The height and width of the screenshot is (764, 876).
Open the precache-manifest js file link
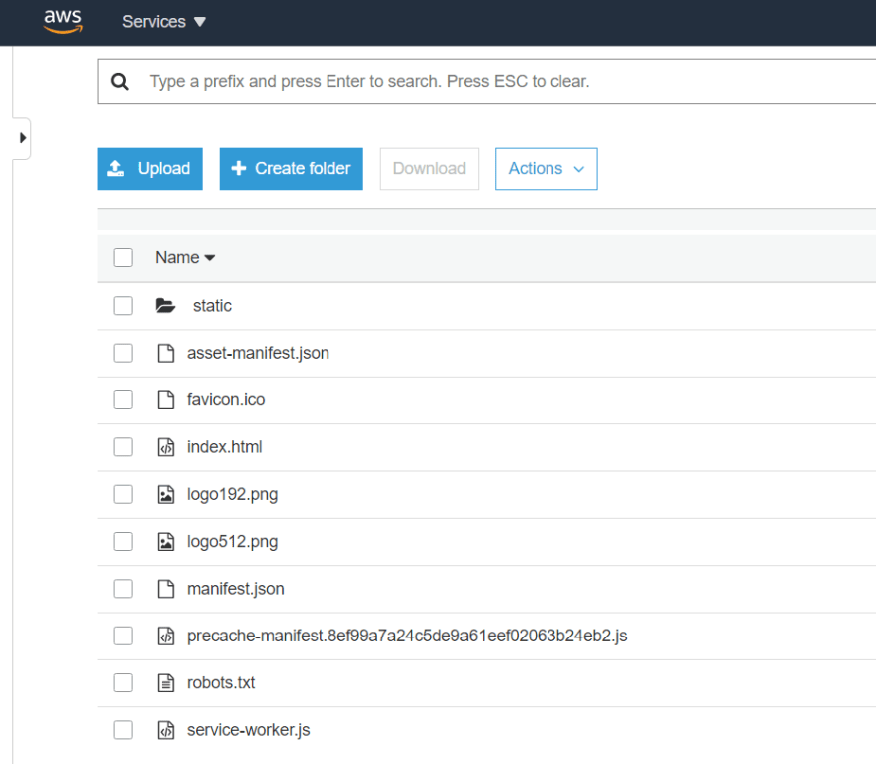click(407, 637)
